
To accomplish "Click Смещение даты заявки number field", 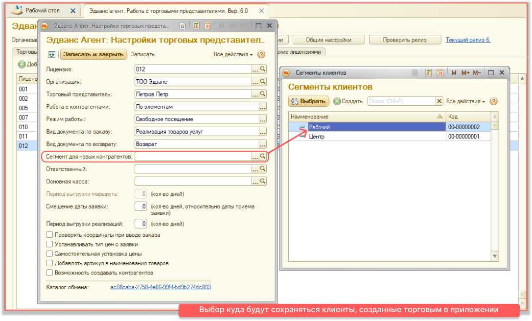I will 141,206.
